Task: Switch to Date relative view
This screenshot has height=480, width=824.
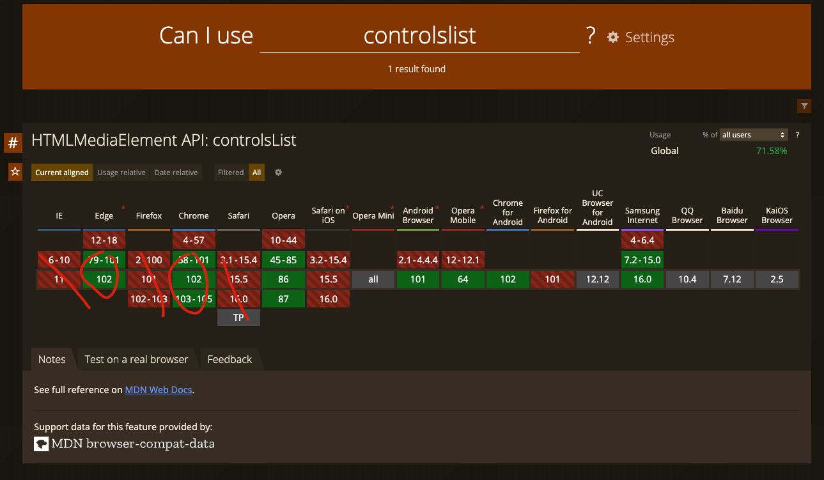Action: coord(176,173)
